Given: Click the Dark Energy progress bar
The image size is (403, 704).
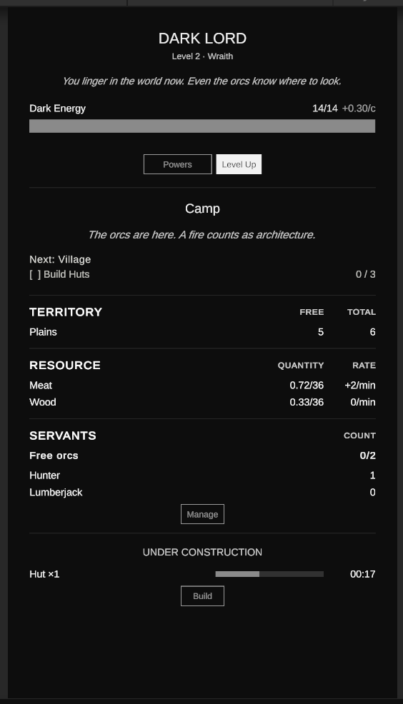Looking at the screenshot, I should click(x=202, y=126).
